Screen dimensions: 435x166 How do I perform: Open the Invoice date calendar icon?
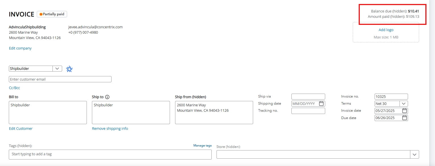pyautogui.click(x=405, y=111)
